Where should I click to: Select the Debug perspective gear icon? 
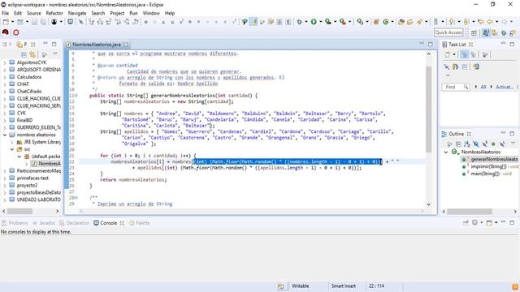[504, 32]
